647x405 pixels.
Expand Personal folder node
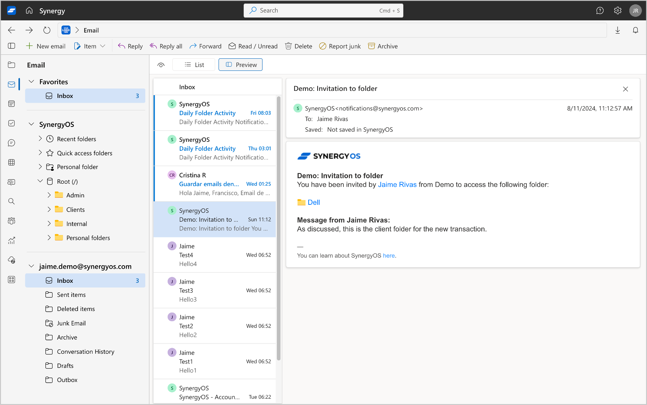point(40,167)
